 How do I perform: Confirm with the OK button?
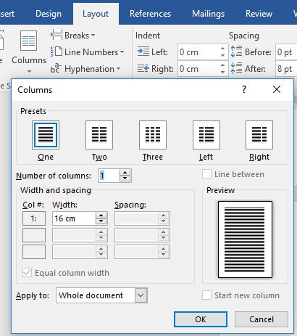coord(201,319)
